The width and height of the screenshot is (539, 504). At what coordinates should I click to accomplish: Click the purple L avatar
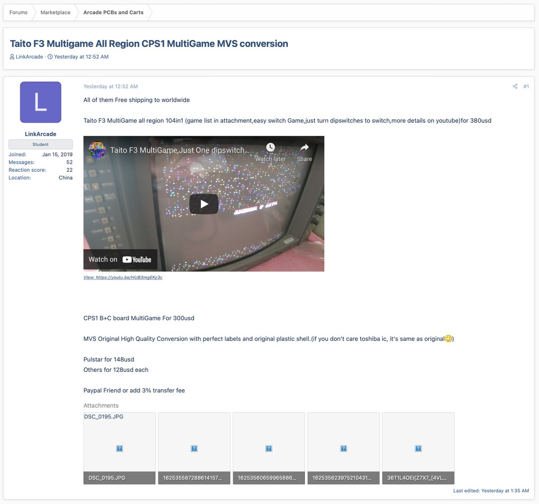(40, 102)
